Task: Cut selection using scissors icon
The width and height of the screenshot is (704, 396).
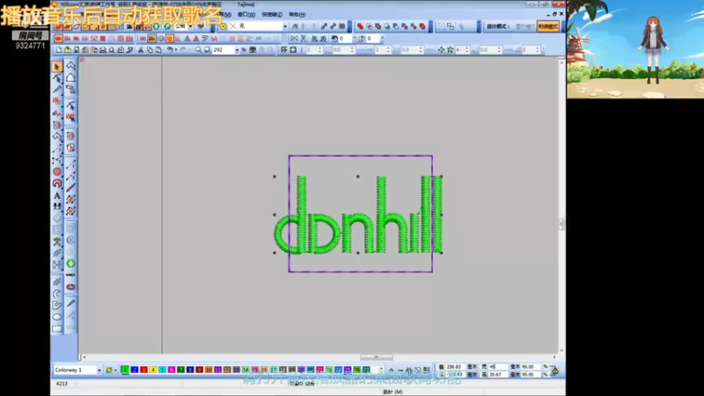Action: (x=141, y=50)
